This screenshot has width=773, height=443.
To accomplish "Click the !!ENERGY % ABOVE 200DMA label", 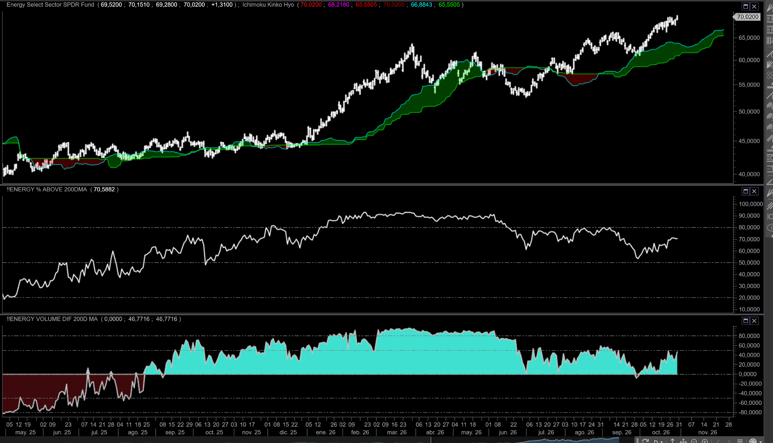I will pyautogui.click(x=47, y=189).
